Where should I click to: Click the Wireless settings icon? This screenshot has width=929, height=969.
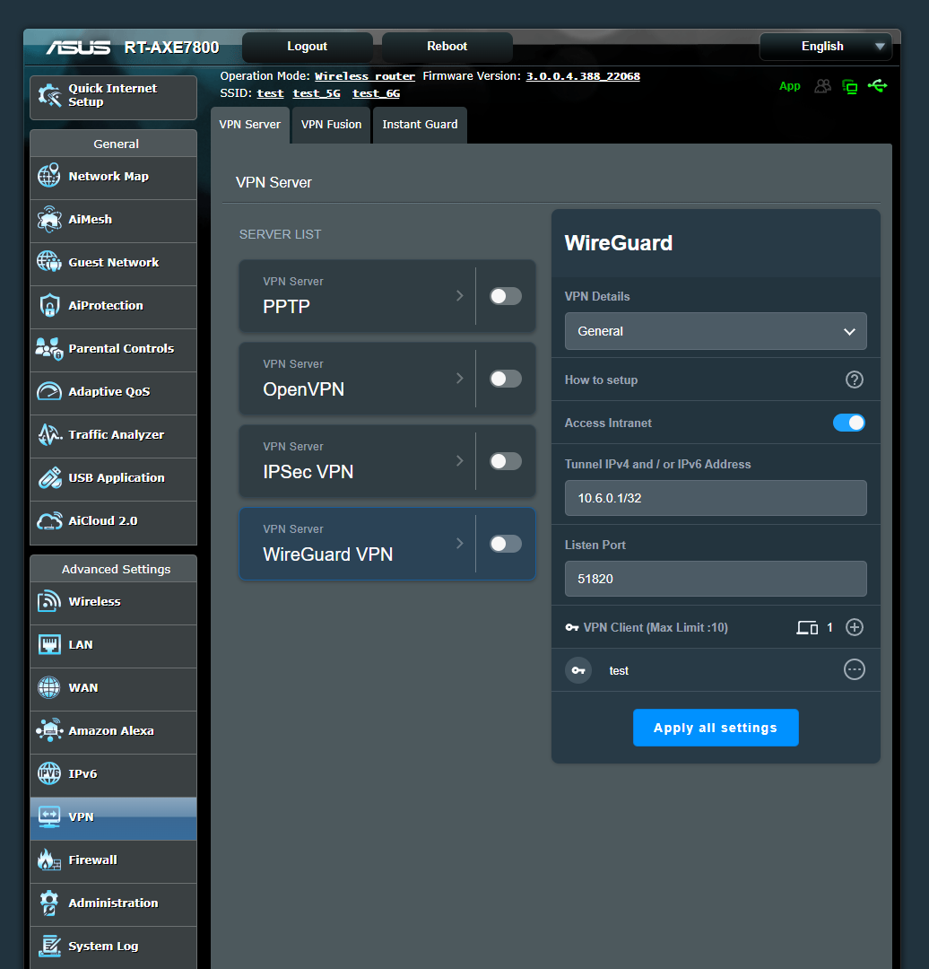coord(49,601)
